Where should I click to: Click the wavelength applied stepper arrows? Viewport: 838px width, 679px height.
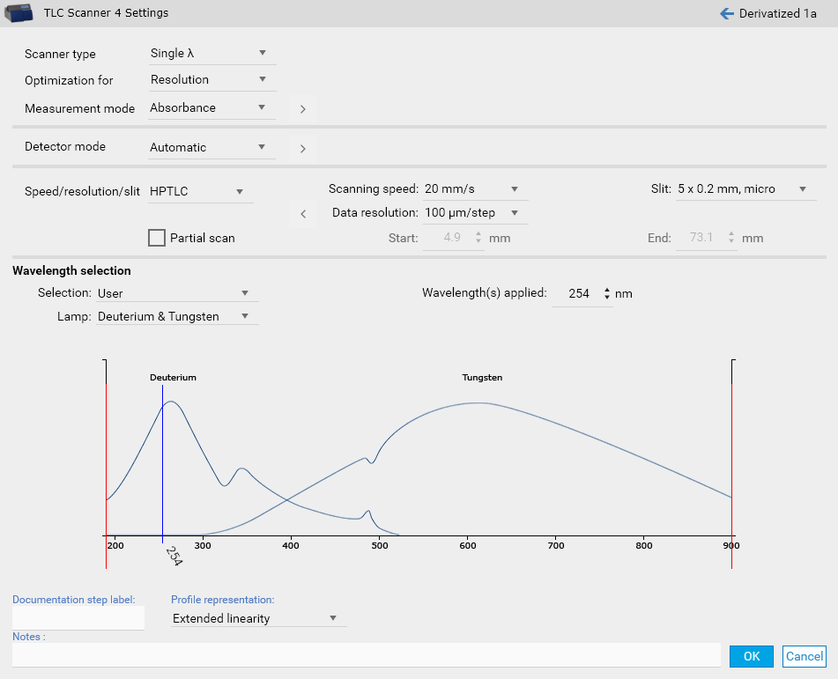point(606,294)
